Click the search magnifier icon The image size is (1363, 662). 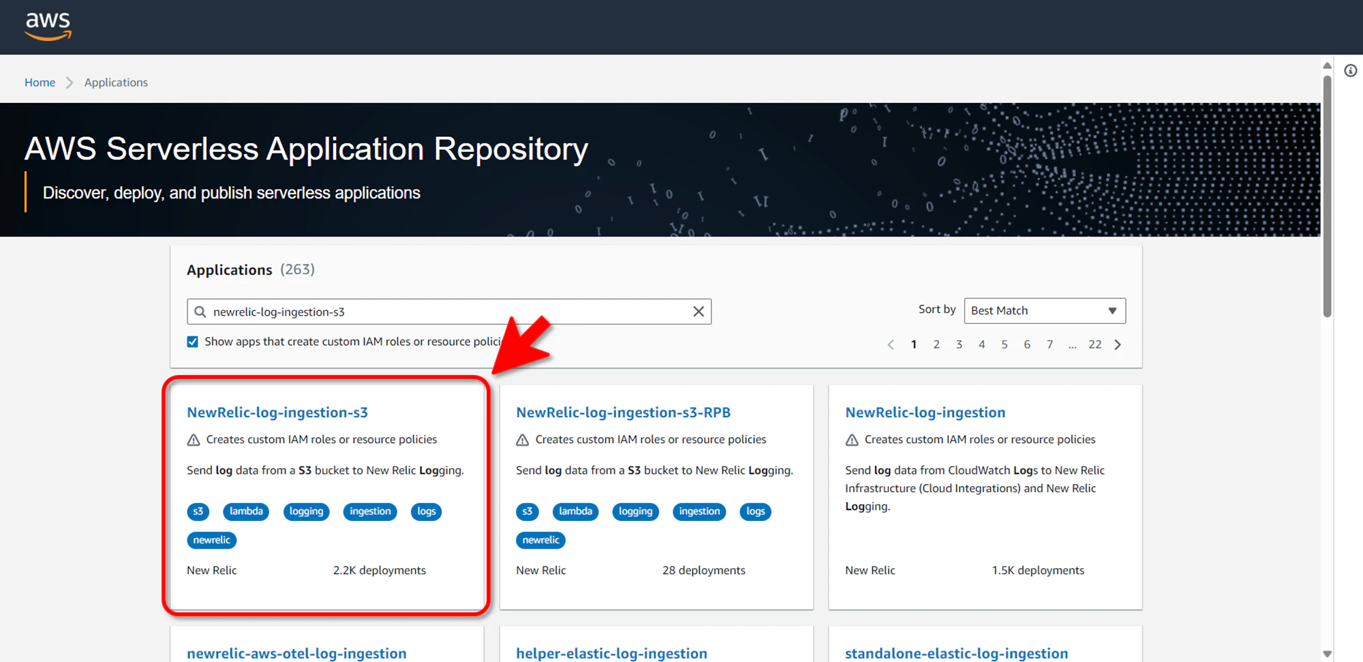200,312
